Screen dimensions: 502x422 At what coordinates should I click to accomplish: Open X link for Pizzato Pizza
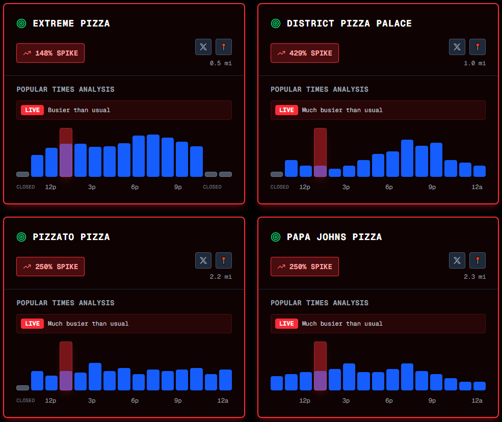tap(203, 260)
